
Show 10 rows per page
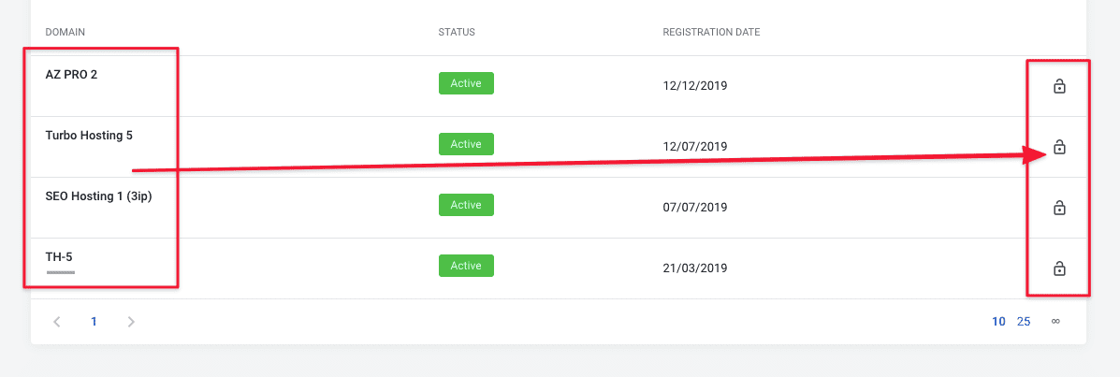(x=998, y=322)
